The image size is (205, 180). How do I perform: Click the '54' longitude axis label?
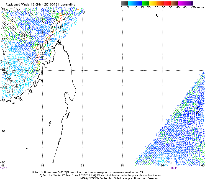122,166
